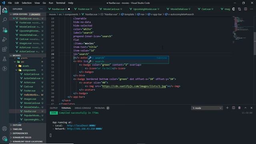This screenshot has height=144, width=256.
Task: Open the localhost:8080 link in terminal
Action: (81, 126)
